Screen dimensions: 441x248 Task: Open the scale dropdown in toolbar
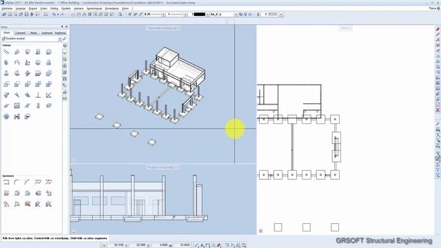pyautogui.click(x=280, y=14)
